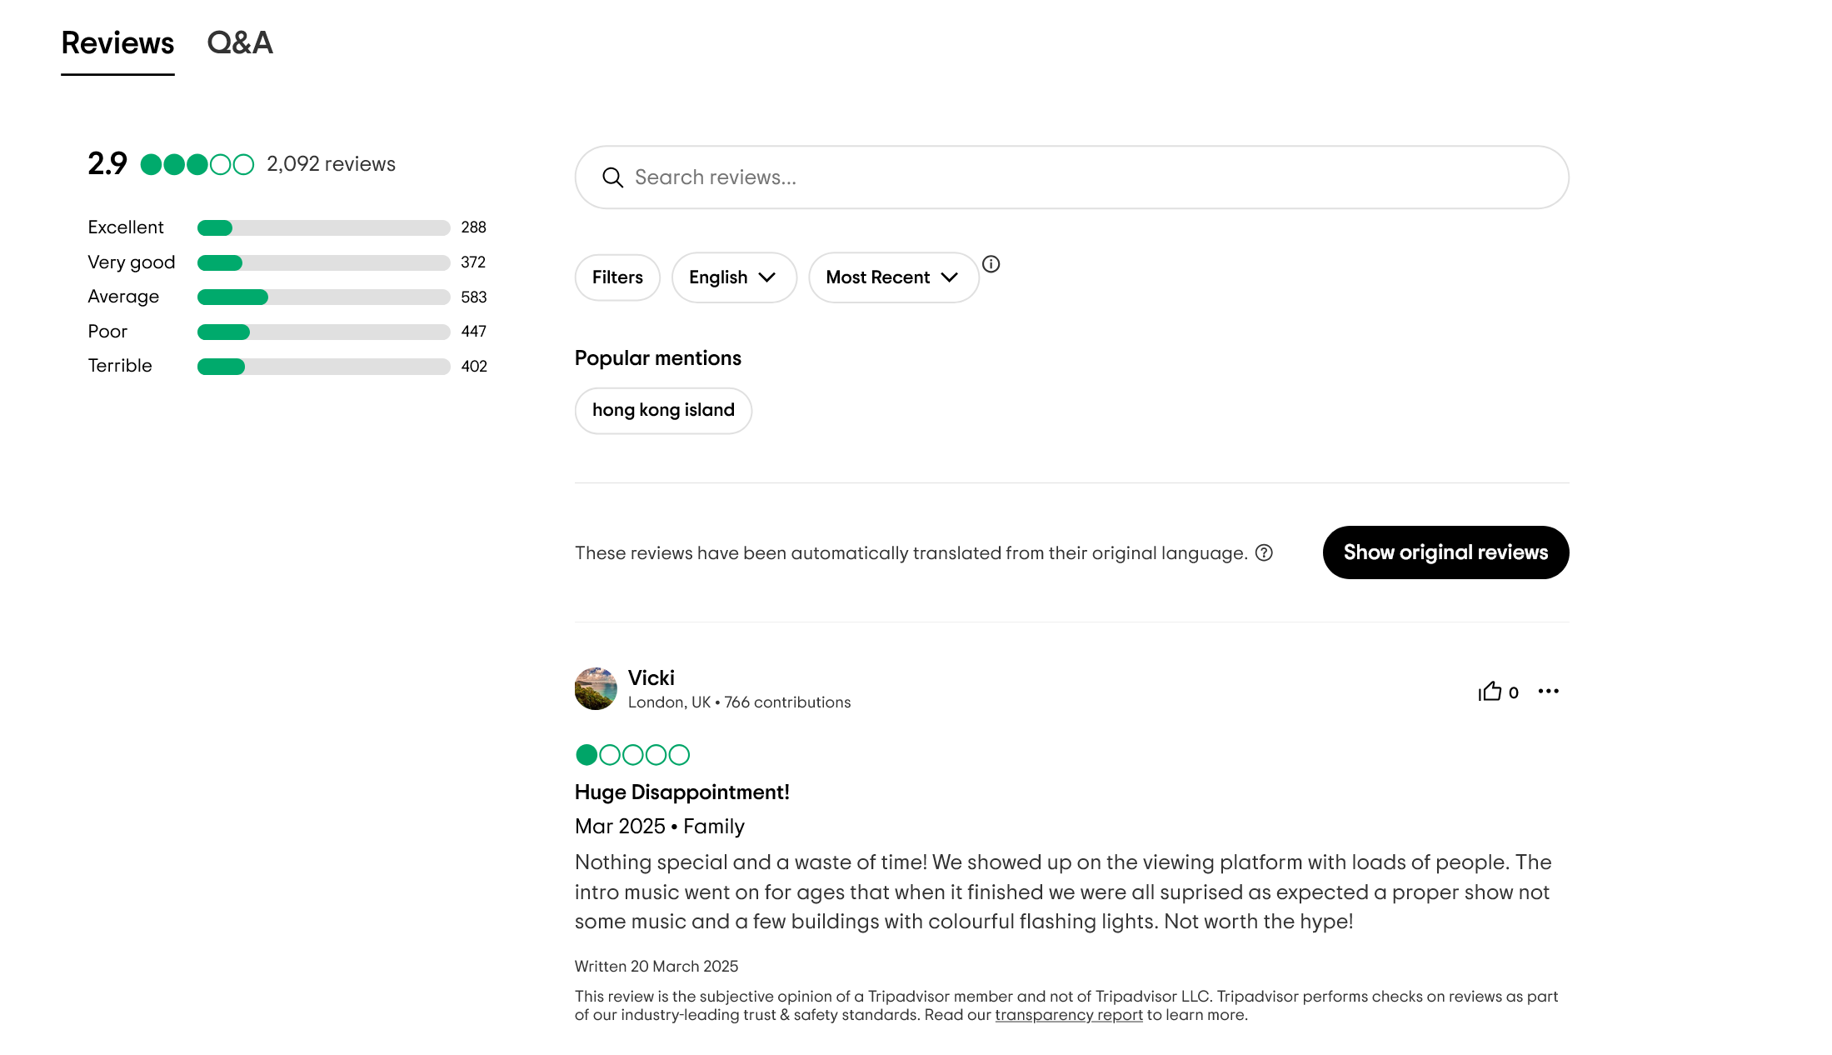Click Vicki's profile avatar
The image size is (1832, 1055).
pyautogui.click(x=596, y=688)
